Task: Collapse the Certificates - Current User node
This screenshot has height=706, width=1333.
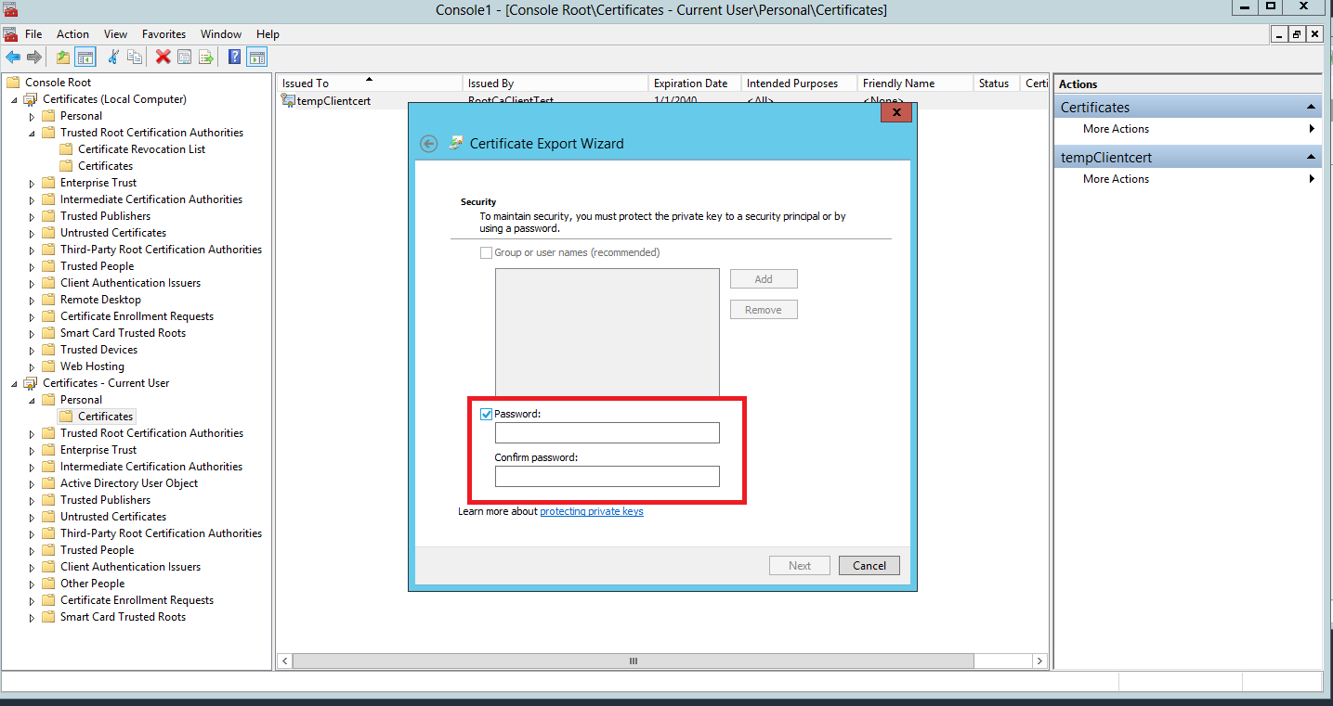Action: [14, 383]
